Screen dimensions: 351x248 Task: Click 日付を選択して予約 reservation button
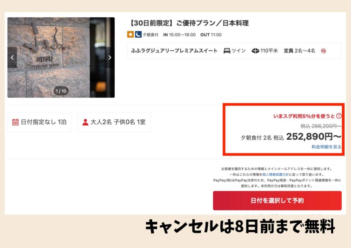(x=277, y=201)
